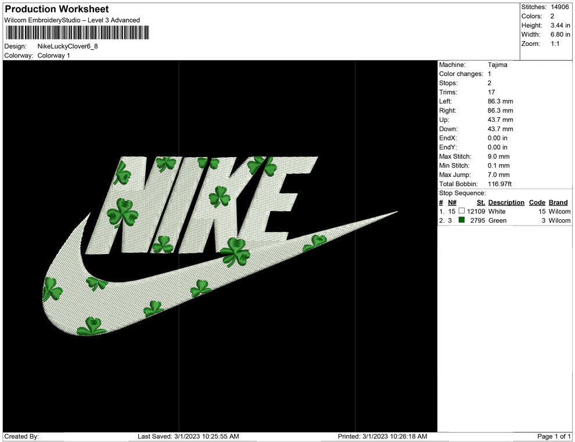Click the 'Created By:' footer label
This screenshot has width=575, height=442.
click(21, 436)
